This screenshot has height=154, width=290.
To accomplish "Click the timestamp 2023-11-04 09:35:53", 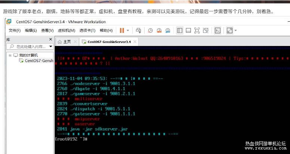I will click(x=81, y=78).
